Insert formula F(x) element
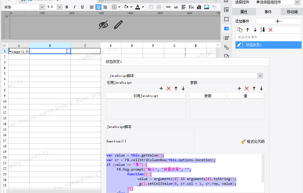Viewport: 303px width, 193px height. [x=191, y=7]
